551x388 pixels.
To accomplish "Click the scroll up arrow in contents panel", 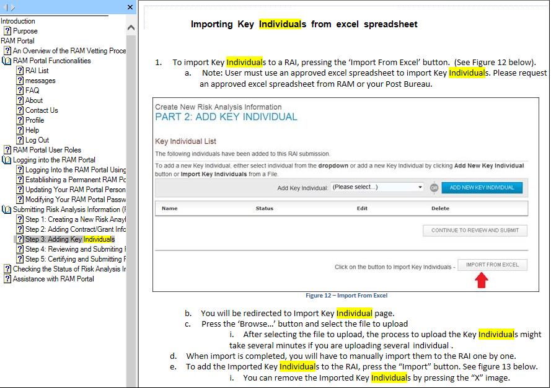I will (131, 27).
